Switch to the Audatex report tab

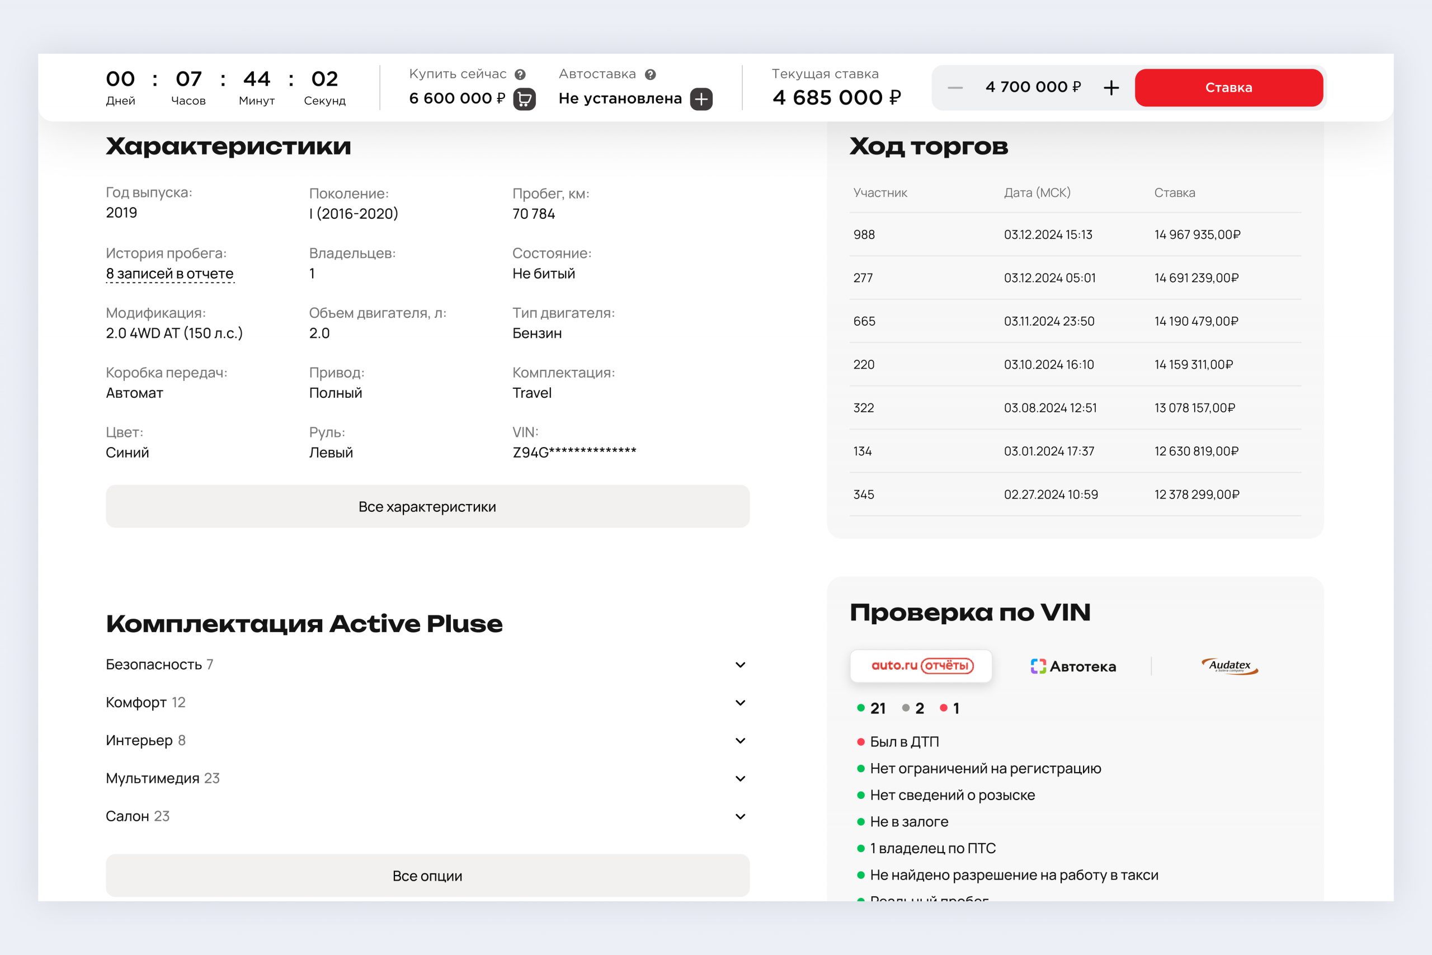pos(1230,666)
